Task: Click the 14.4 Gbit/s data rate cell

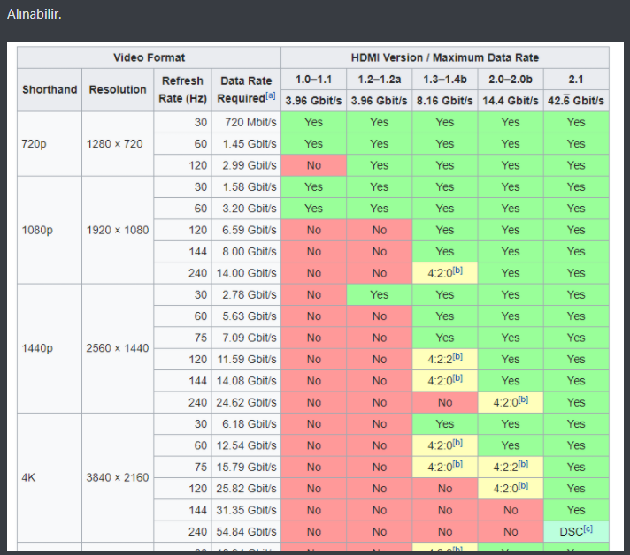Action: pyautogui.click(x=511, y=101)
